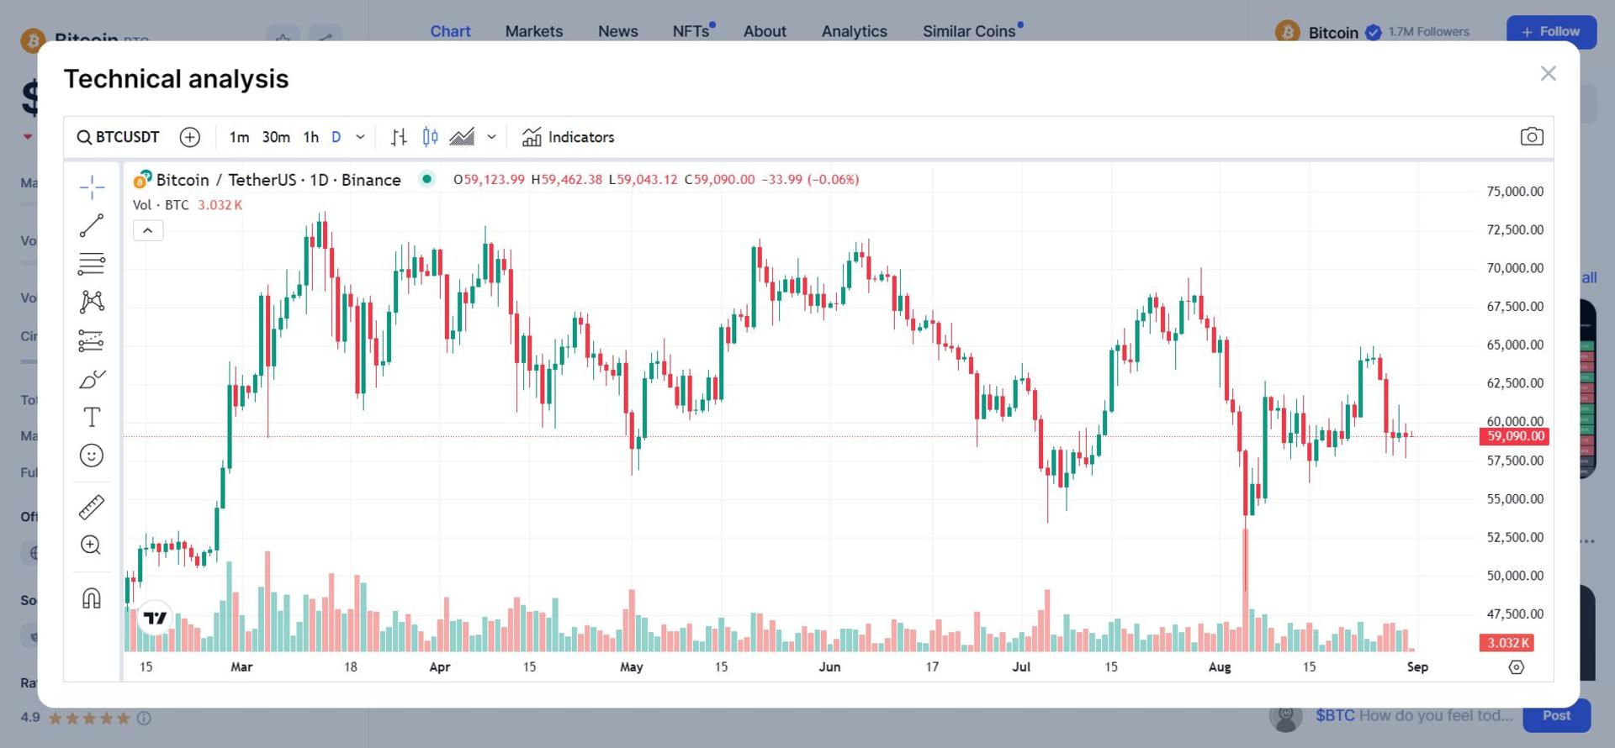This screenshot has height=748, width=1615.
Task: Select the brush drawing tool
Action: coord(92,379)
